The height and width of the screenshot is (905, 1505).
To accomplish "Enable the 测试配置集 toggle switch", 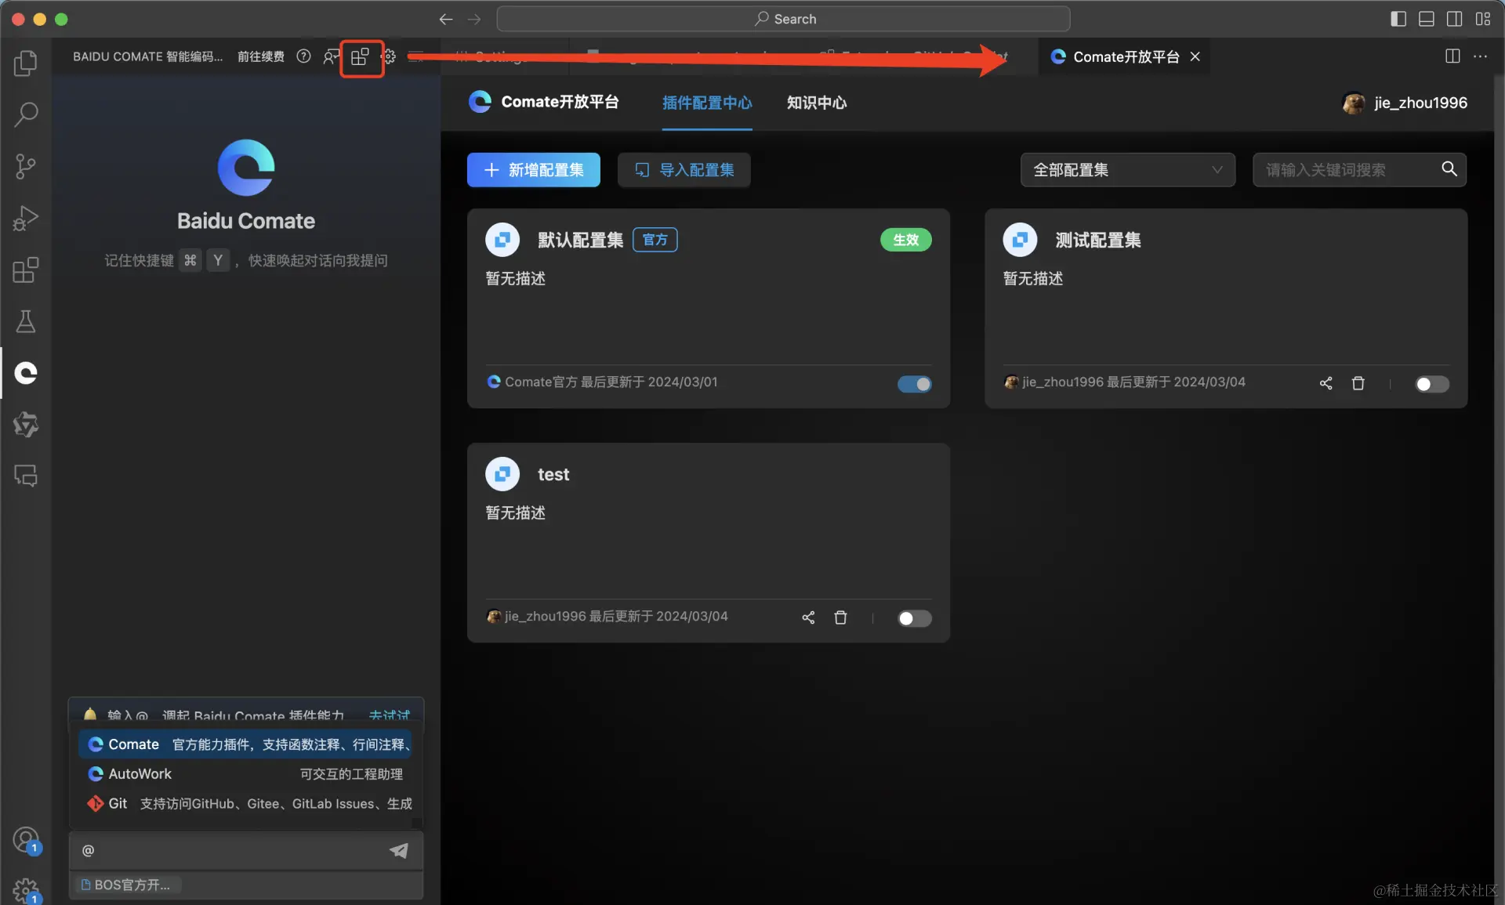I will (1431, 384).
